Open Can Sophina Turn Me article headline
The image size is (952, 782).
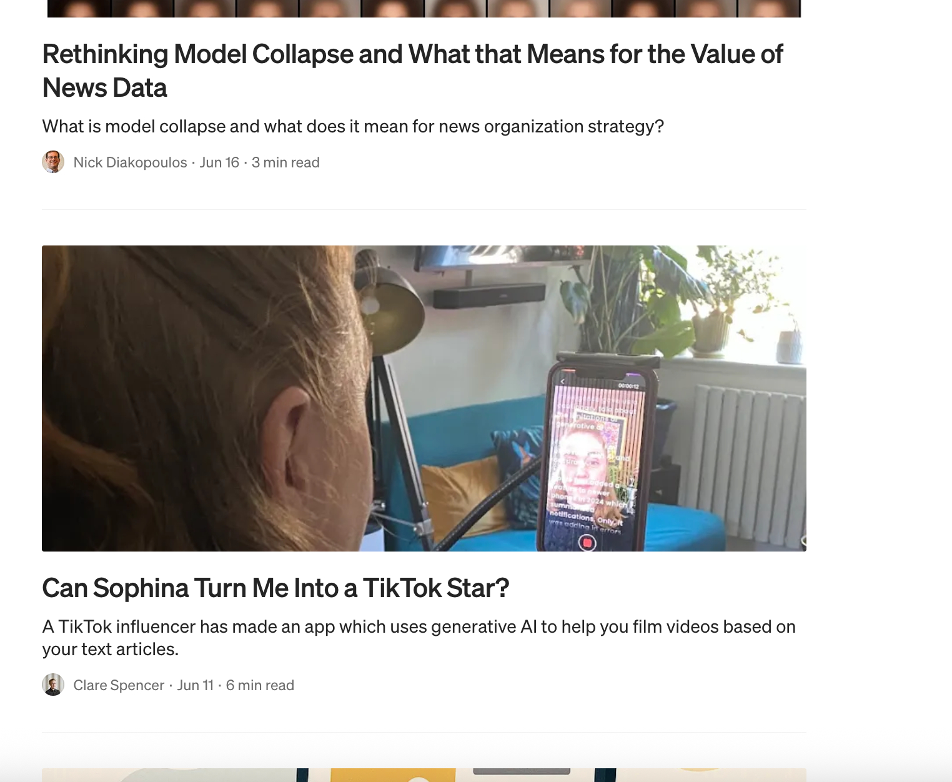click(x=275, y=588)
